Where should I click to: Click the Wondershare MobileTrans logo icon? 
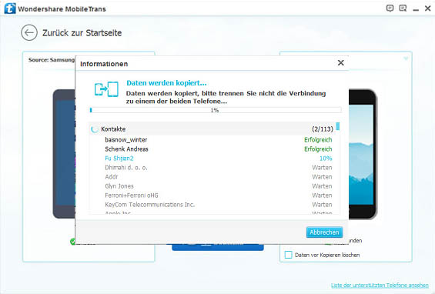[x=10, y=8]
